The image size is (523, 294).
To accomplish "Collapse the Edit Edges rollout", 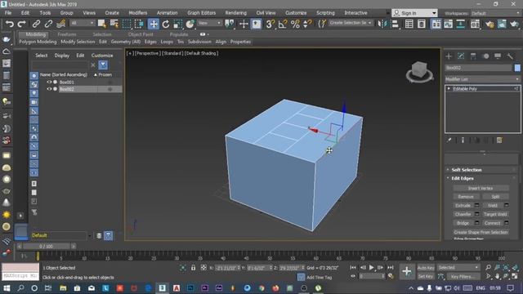I will click(463, 178).
